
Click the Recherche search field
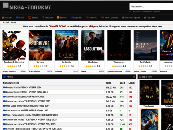(151, 6)
